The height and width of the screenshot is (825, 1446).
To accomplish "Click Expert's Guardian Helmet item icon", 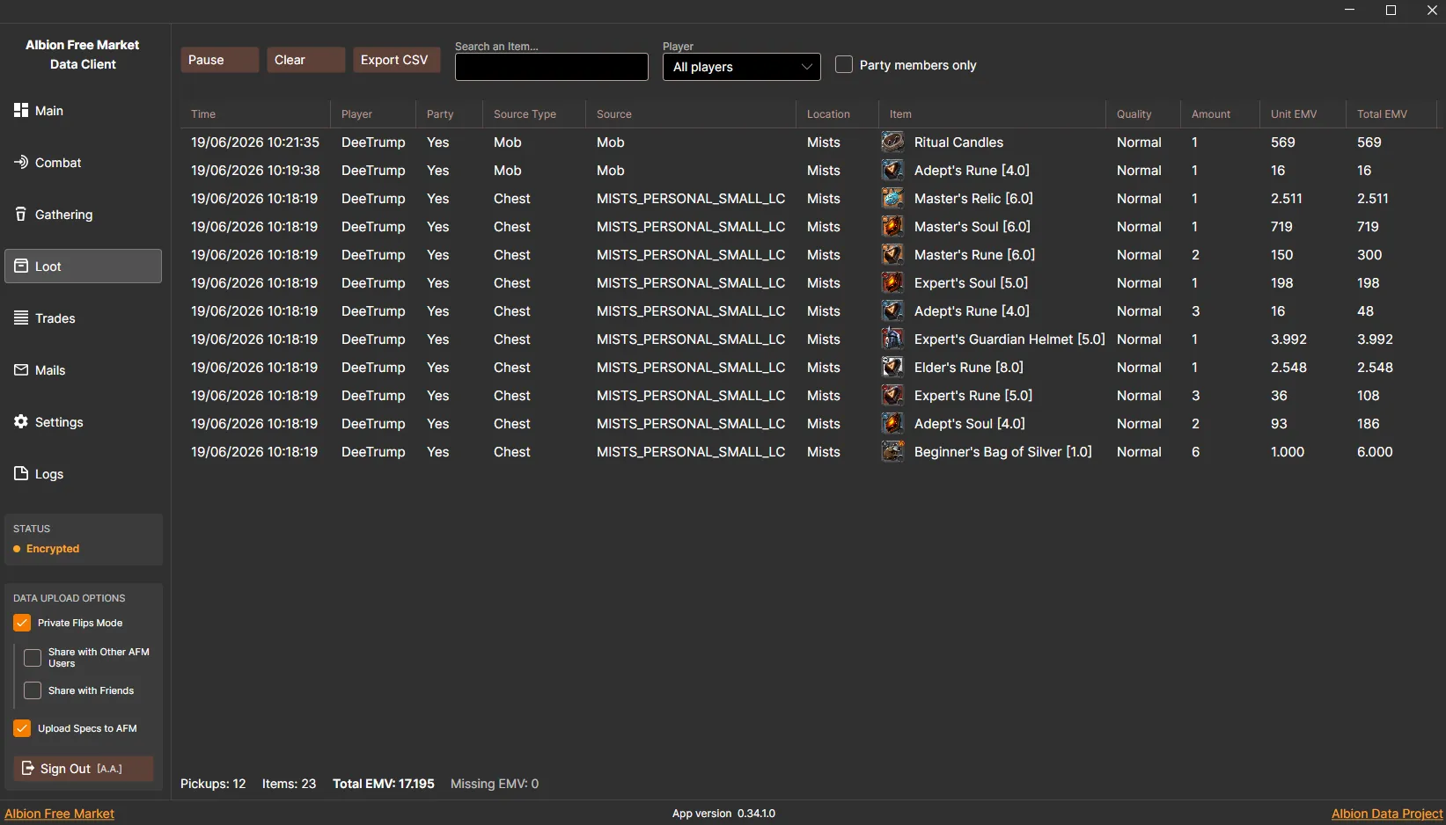I will (x=892, y=339).
